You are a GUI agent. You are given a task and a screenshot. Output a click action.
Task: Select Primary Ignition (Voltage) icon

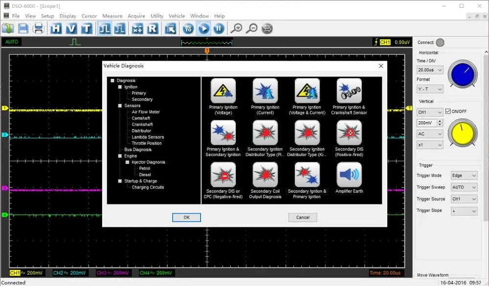coord(223,91)
